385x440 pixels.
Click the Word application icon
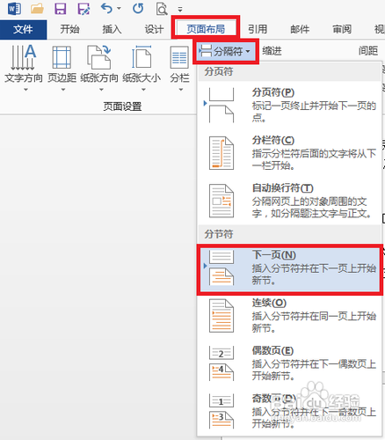14,8
